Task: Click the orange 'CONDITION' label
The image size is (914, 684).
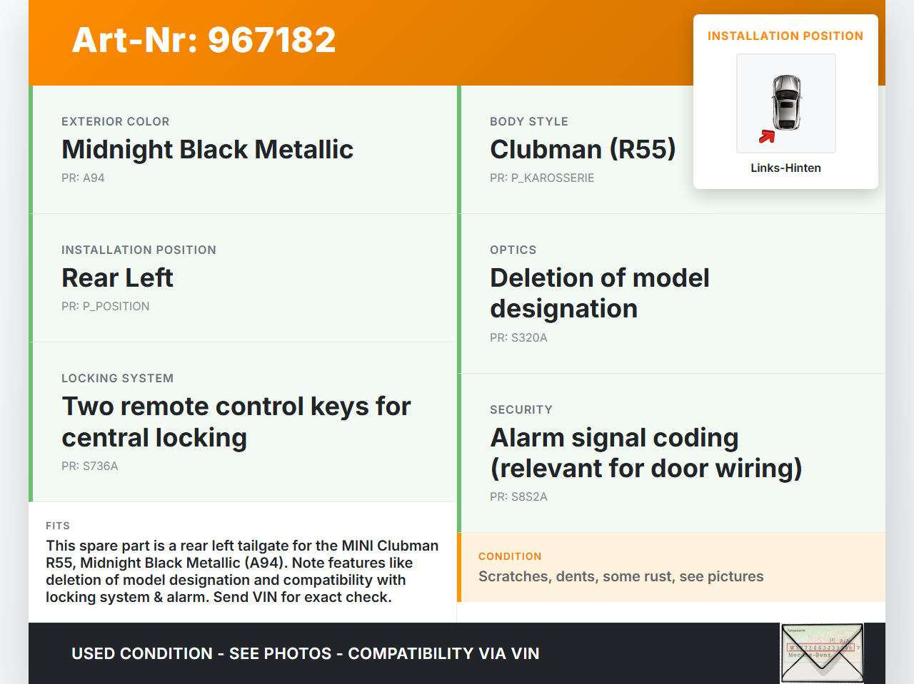Action: coord(510,556)
